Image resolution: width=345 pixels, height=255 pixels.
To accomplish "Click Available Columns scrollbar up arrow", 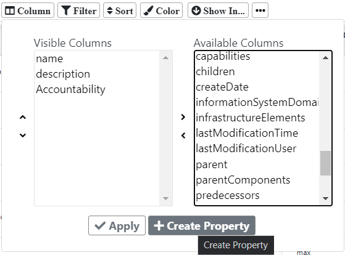I will [x=325, y=58].
